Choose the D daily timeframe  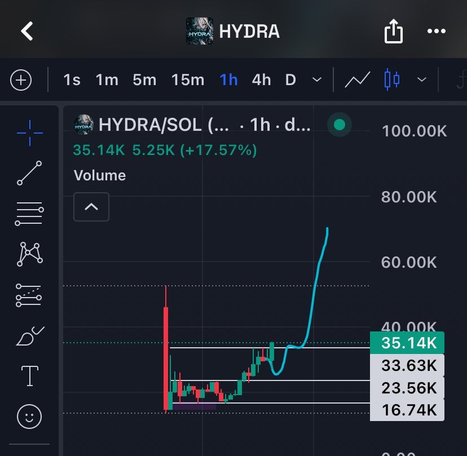click(x=290, y=80)
